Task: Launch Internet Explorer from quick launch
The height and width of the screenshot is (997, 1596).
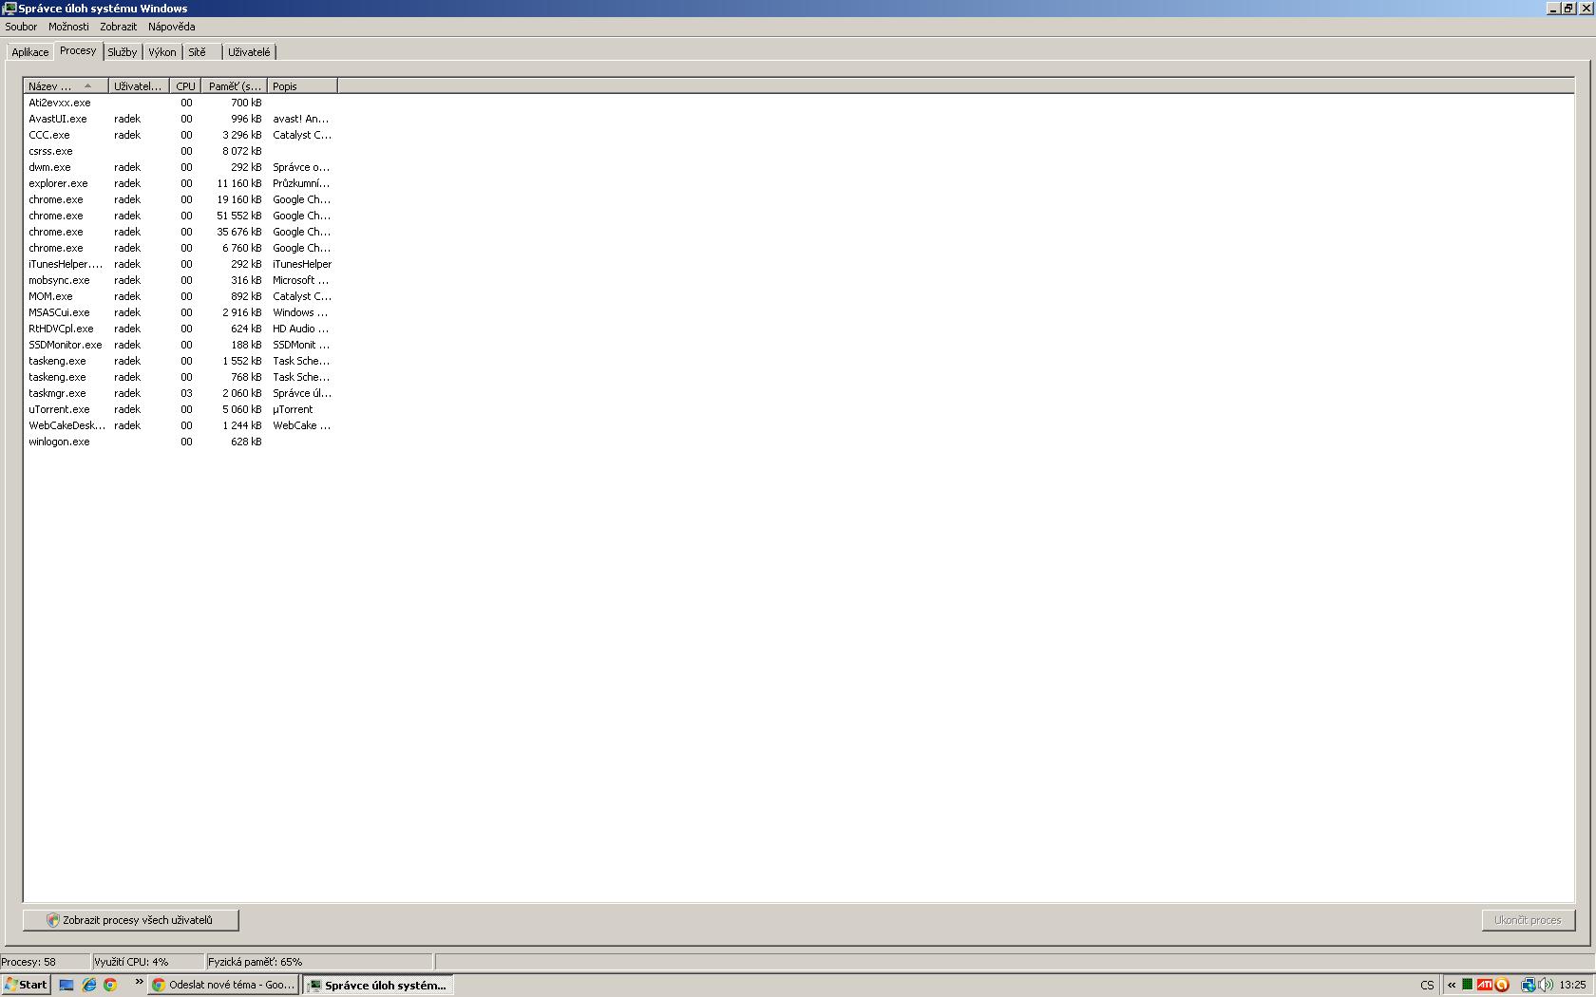Action: tap(88, 985)
